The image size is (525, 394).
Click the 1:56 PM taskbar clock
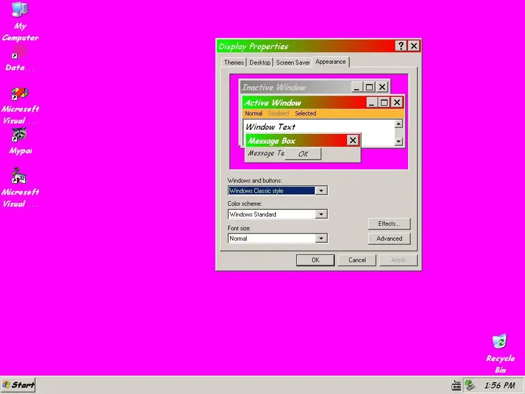coord(499,385)
